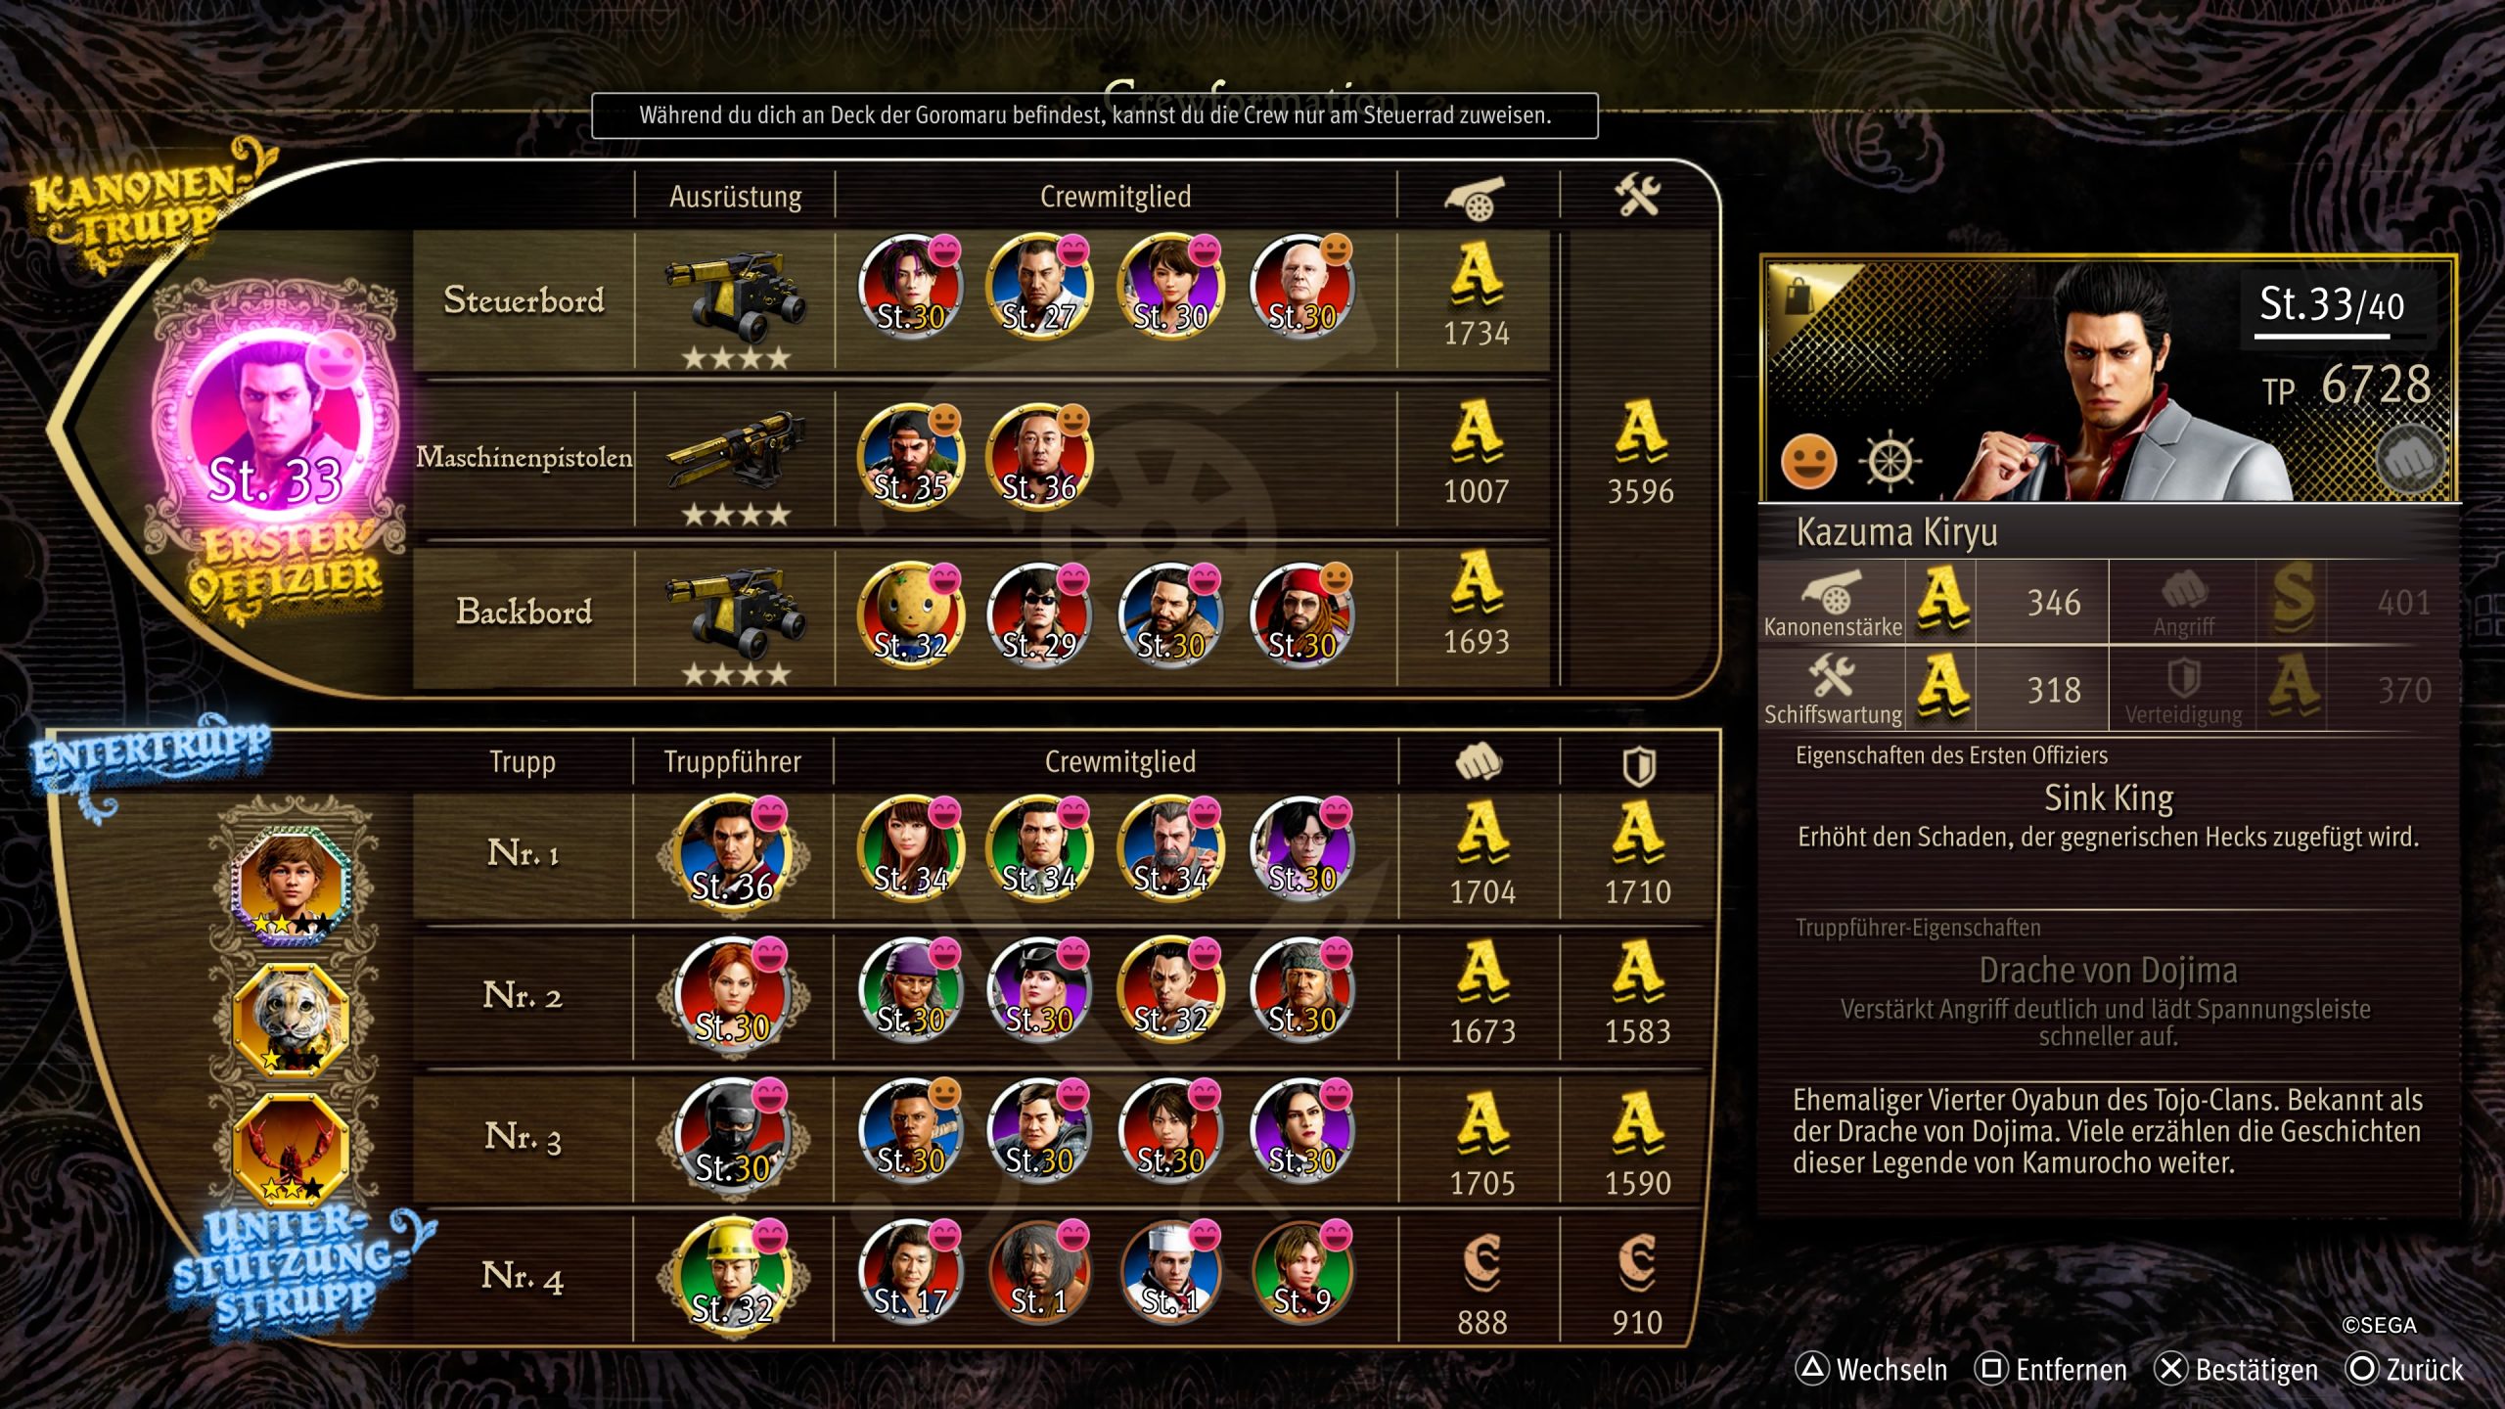The image size is (2505, 1409).
Task: Pick squad Nr. 1 leader St. 36
Action: click(732, 852)
